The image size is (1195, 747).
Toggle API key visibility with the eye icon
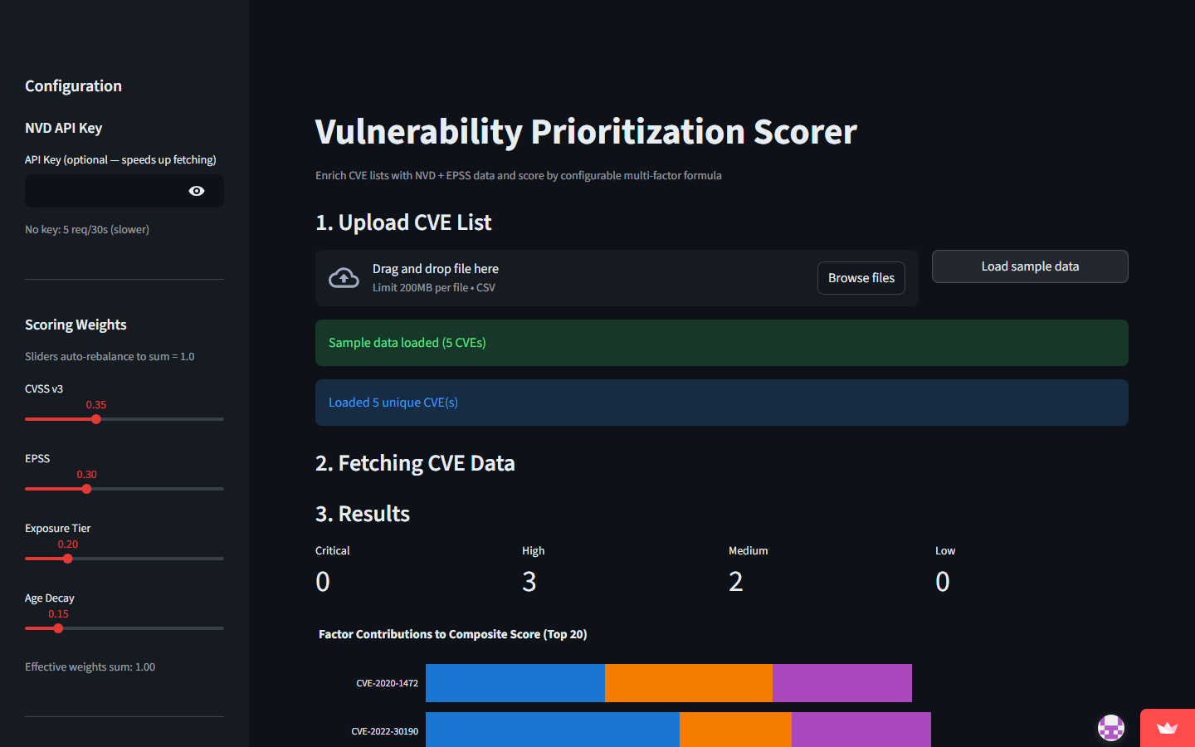(x=196, y=191)
